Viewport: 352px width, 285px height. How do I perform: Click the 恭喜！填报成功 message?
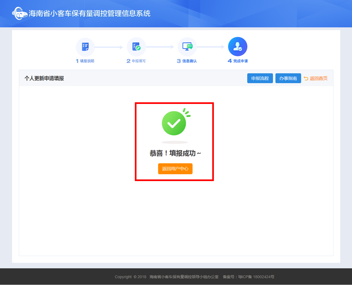(175, 153)
